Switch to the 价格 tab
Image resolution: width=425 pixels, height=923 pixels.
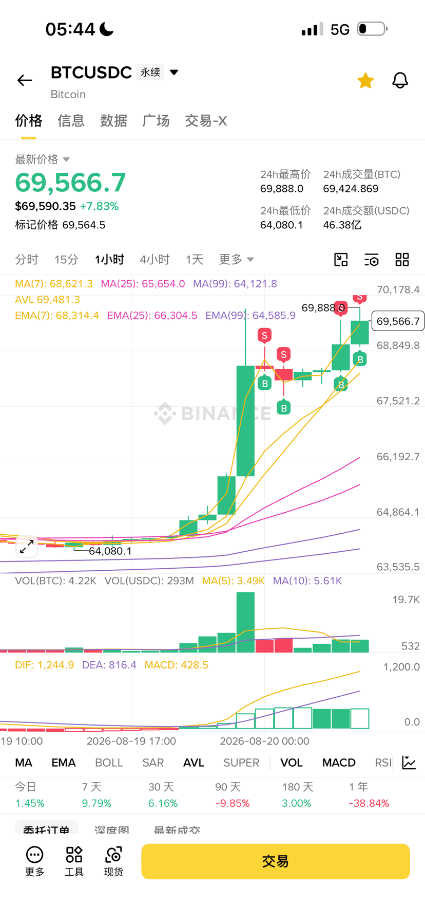pyautogui.click(x=29, y=121)
